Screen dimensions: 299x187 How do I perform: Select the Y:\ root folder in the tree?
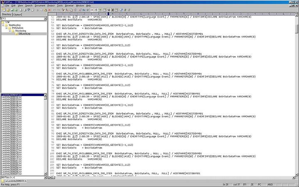click(x=7, y=22)
